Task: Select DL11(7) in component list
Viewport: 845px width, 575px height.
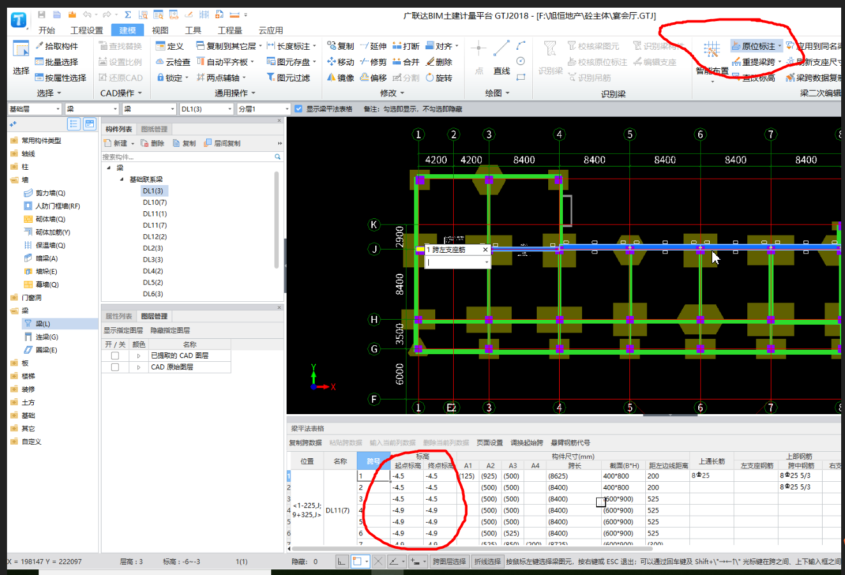Action: [x=154, y=225]
